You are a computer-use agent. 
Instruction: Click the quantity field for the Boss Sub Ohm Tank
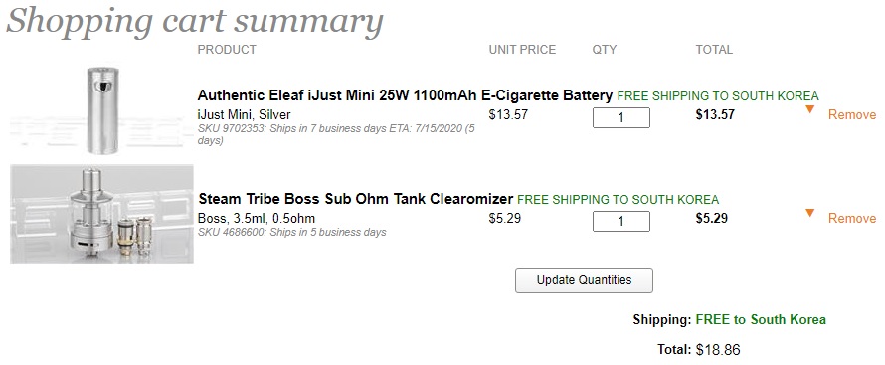point(620,221)
